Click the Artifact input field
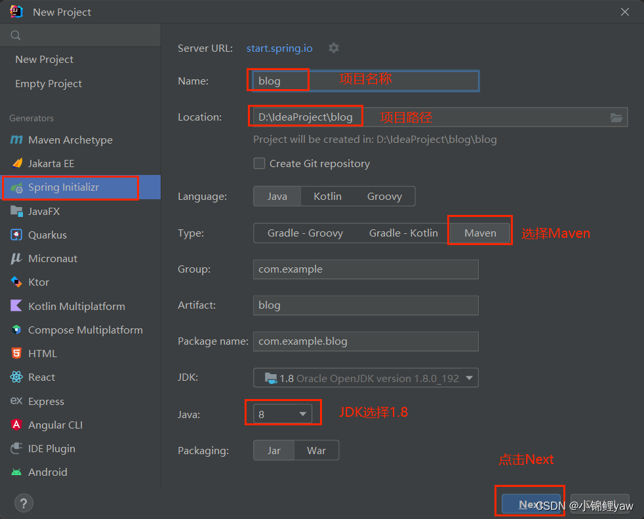 366,305
